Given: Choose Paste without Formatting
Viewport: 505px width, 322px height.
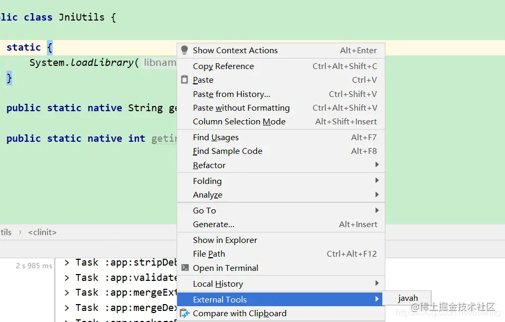Looking at the screenshot, I should 281,108.
